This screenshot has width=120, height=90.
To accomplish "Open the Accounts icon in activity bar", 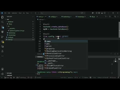I will pyautogui.click(x=2, y=69).
